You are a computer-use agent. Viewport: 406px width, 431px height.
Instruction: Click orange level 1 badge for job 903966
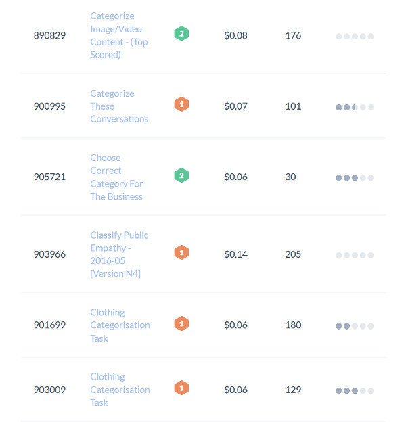(181, 252)
